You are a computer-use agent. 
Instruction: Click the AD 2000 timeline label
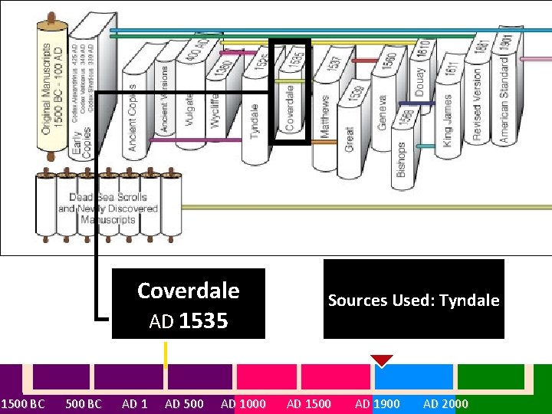(x=445, y=403)
